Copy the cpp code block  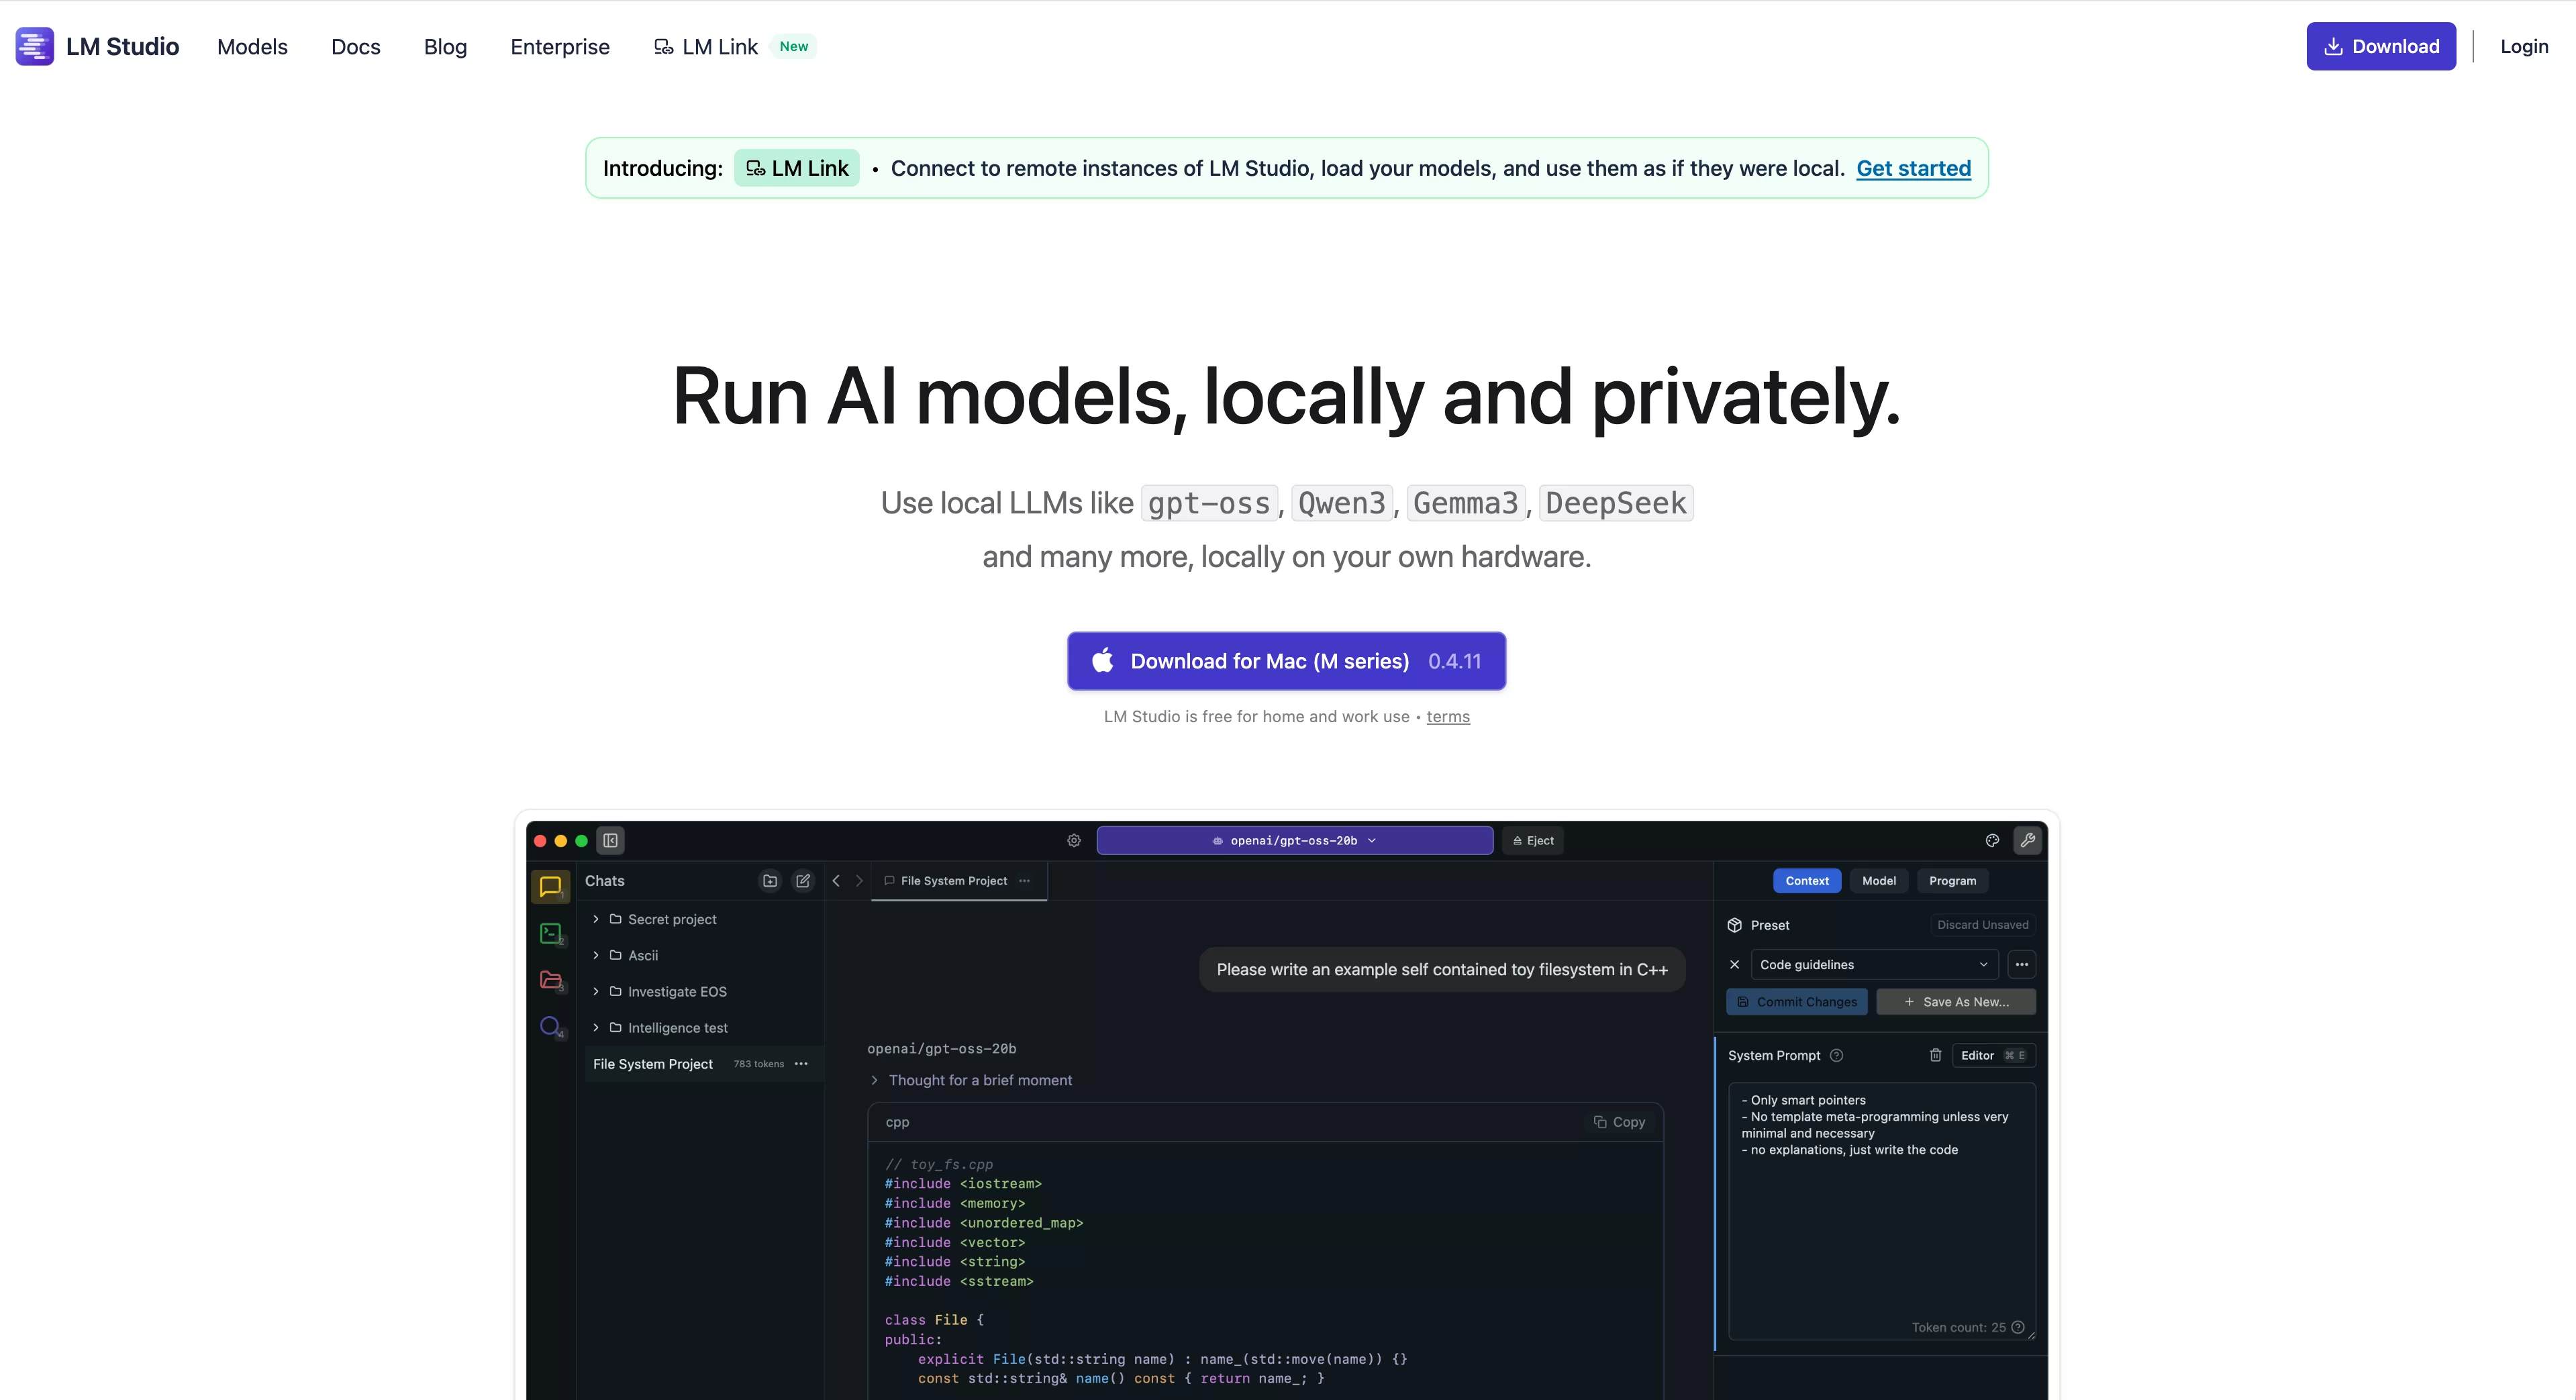pos(1619,1122)
